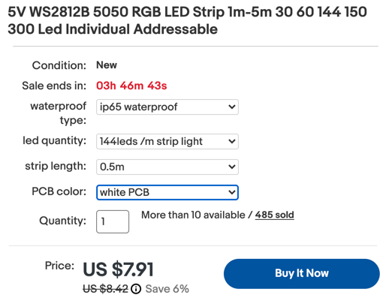This screenshot has height=295, width=383.
Task: Click the crossed-out US $8.42 price
Action: (x=105, y=289)
